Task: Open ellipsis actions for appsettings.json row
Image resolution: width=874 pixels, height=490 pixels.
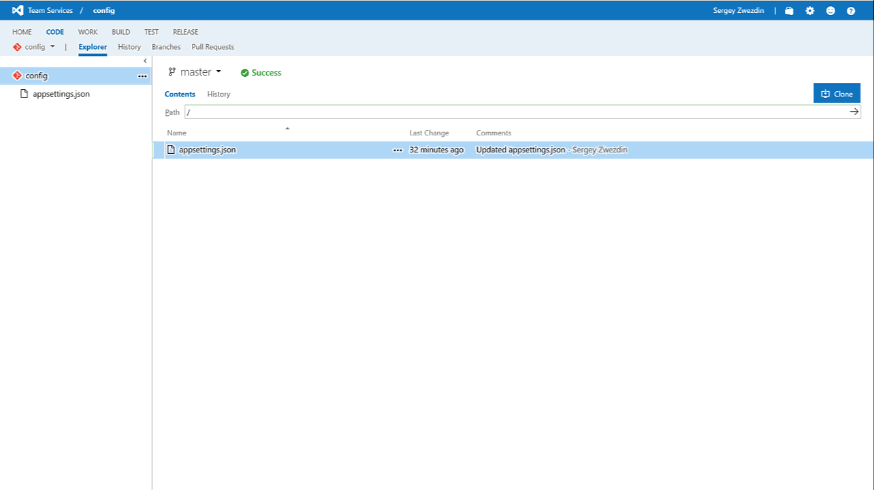Action: [398, 150]
